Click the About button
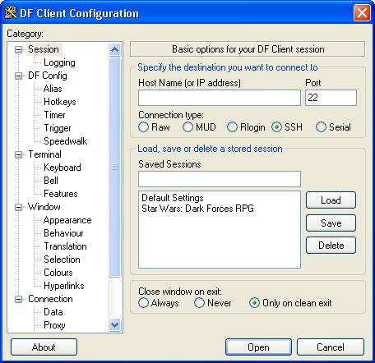 [x=44, y=347]
